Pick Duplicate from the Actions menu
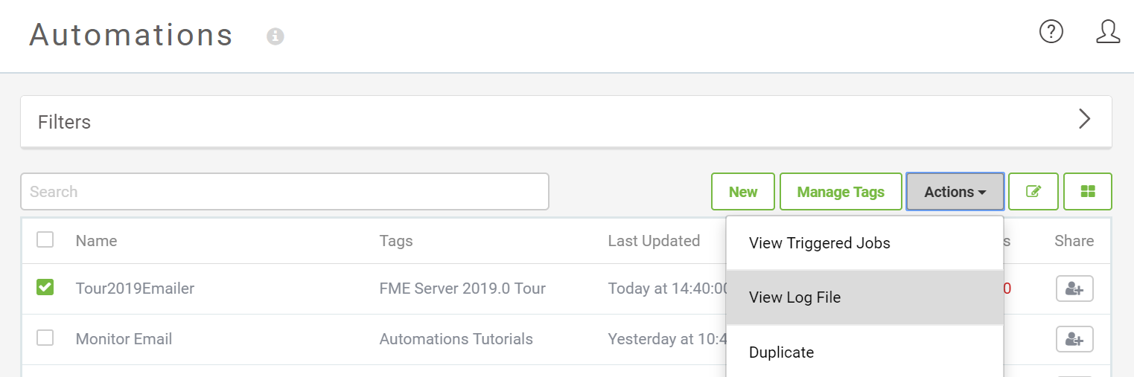The width and height of the screenshot is (1134, 377). pyautogui.click(x=781, y=352)
